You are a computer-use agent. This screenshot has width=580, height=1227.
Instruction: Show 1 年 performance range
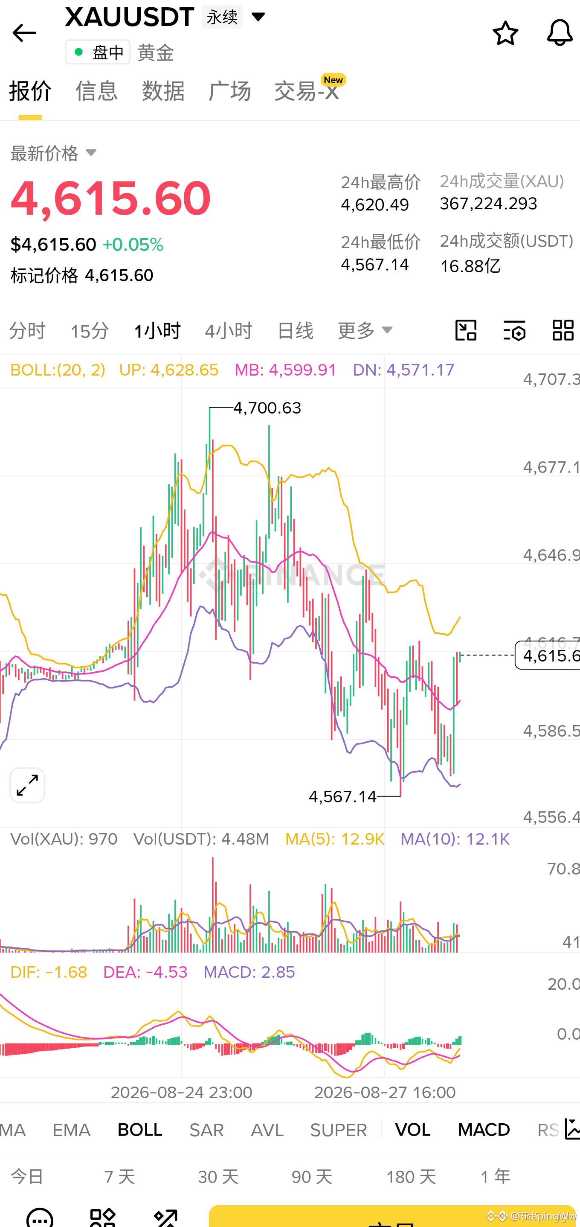click(x=496, y=1177)
